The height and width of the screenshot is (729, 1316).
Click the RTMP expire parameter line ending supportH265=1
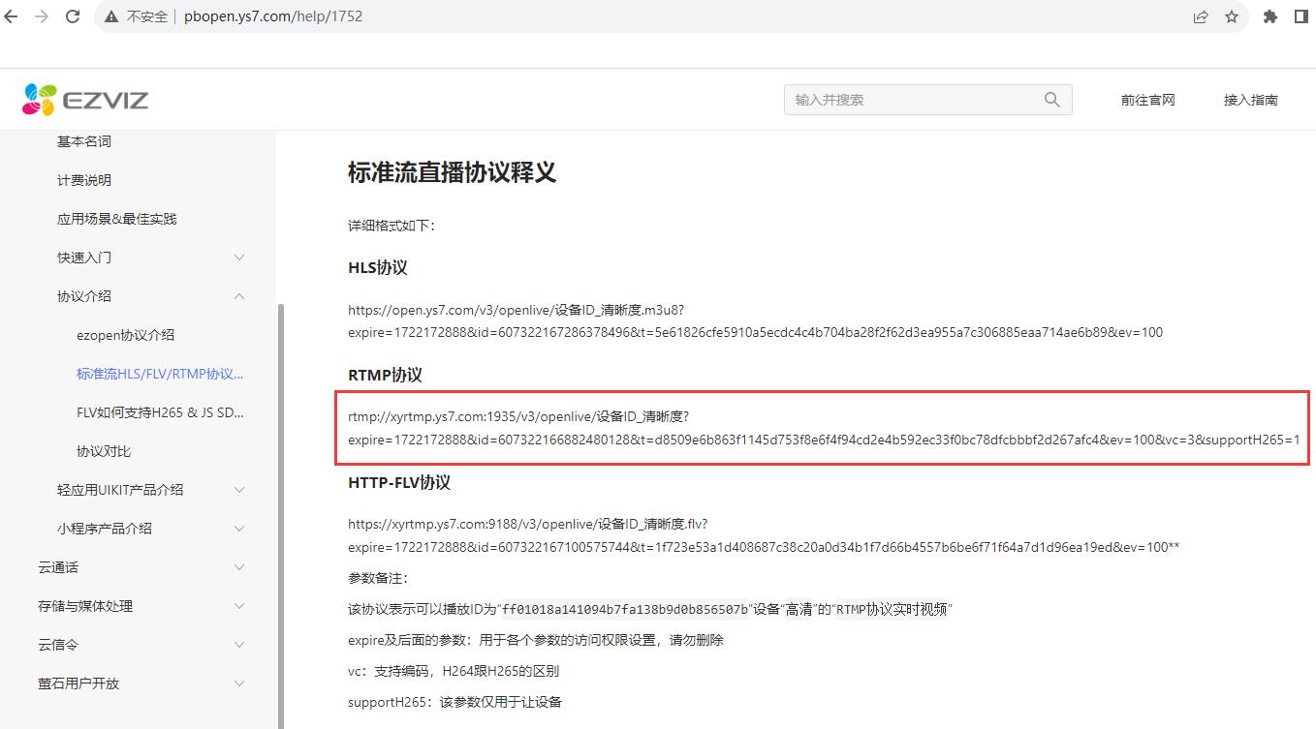point(824,440)
